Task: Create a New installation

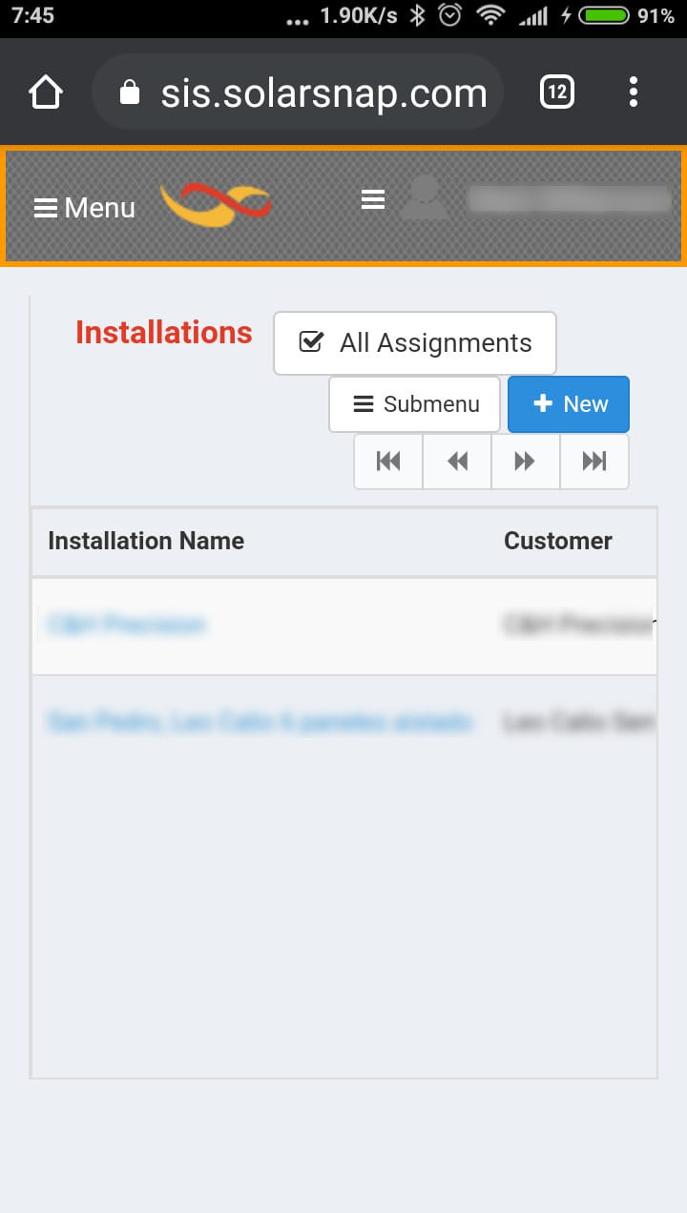Action: click(x=569, y=404)
